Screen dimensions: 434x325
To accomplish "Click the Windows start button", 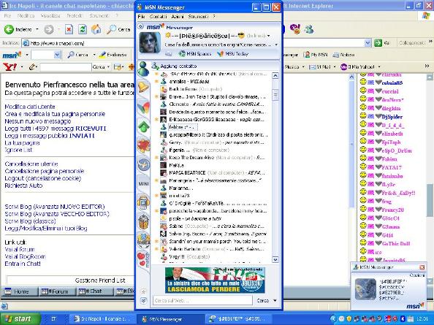I will [x=20, y=319].
